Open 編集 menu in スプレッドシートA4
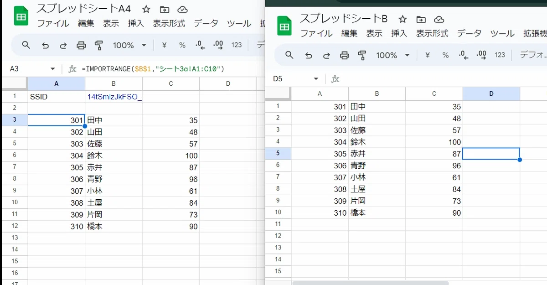Image resolution: width=547 pixels, height=285 pixels. (x=86, y=23)
